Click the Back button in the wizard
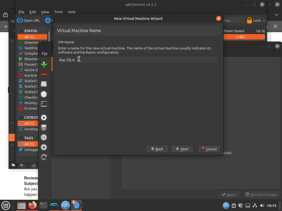282x211 pixels. [x=157, y=149]
